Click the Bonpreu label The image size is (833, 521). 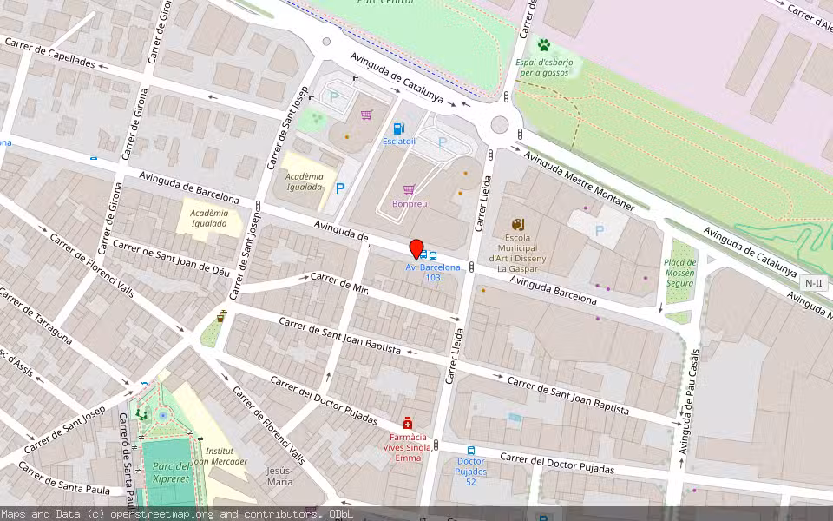pyautogui.click(x=410, y=203)
